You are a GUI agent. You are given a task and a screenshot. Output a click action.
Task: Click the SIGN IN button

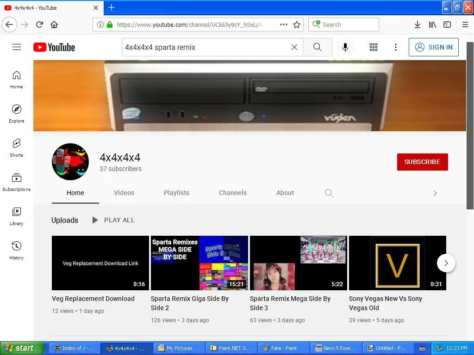point(433,47)
